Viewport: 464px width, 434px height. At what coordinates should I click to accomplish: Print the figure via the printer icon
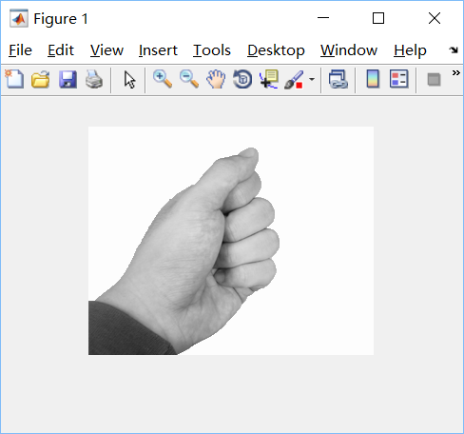tap(94, 79)
